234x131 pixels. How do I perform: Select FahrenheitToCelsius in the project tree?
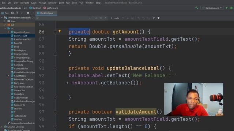[23, 79]
